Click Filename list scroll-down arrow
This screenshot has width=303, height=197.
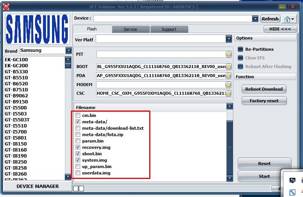[230, 178]
